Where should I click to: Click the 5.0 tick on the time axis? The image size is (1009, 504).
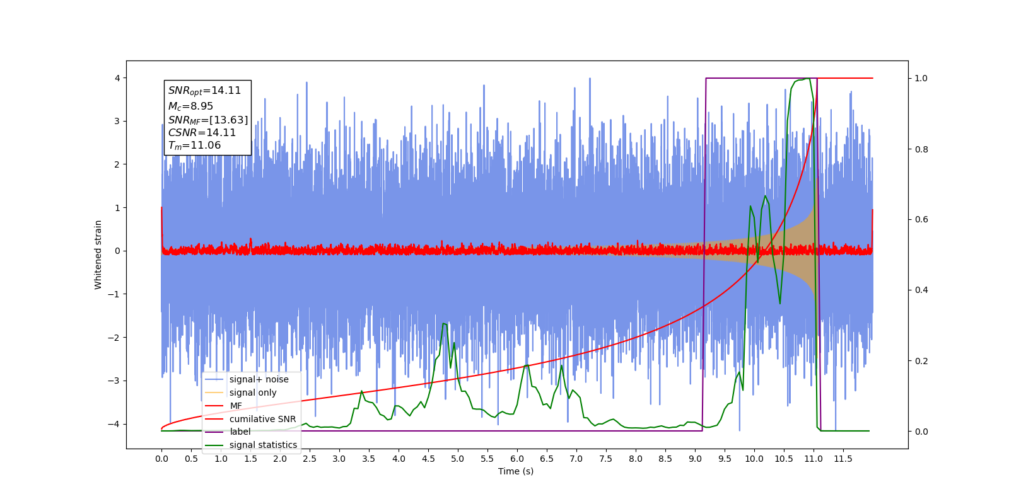pos(458,459)
